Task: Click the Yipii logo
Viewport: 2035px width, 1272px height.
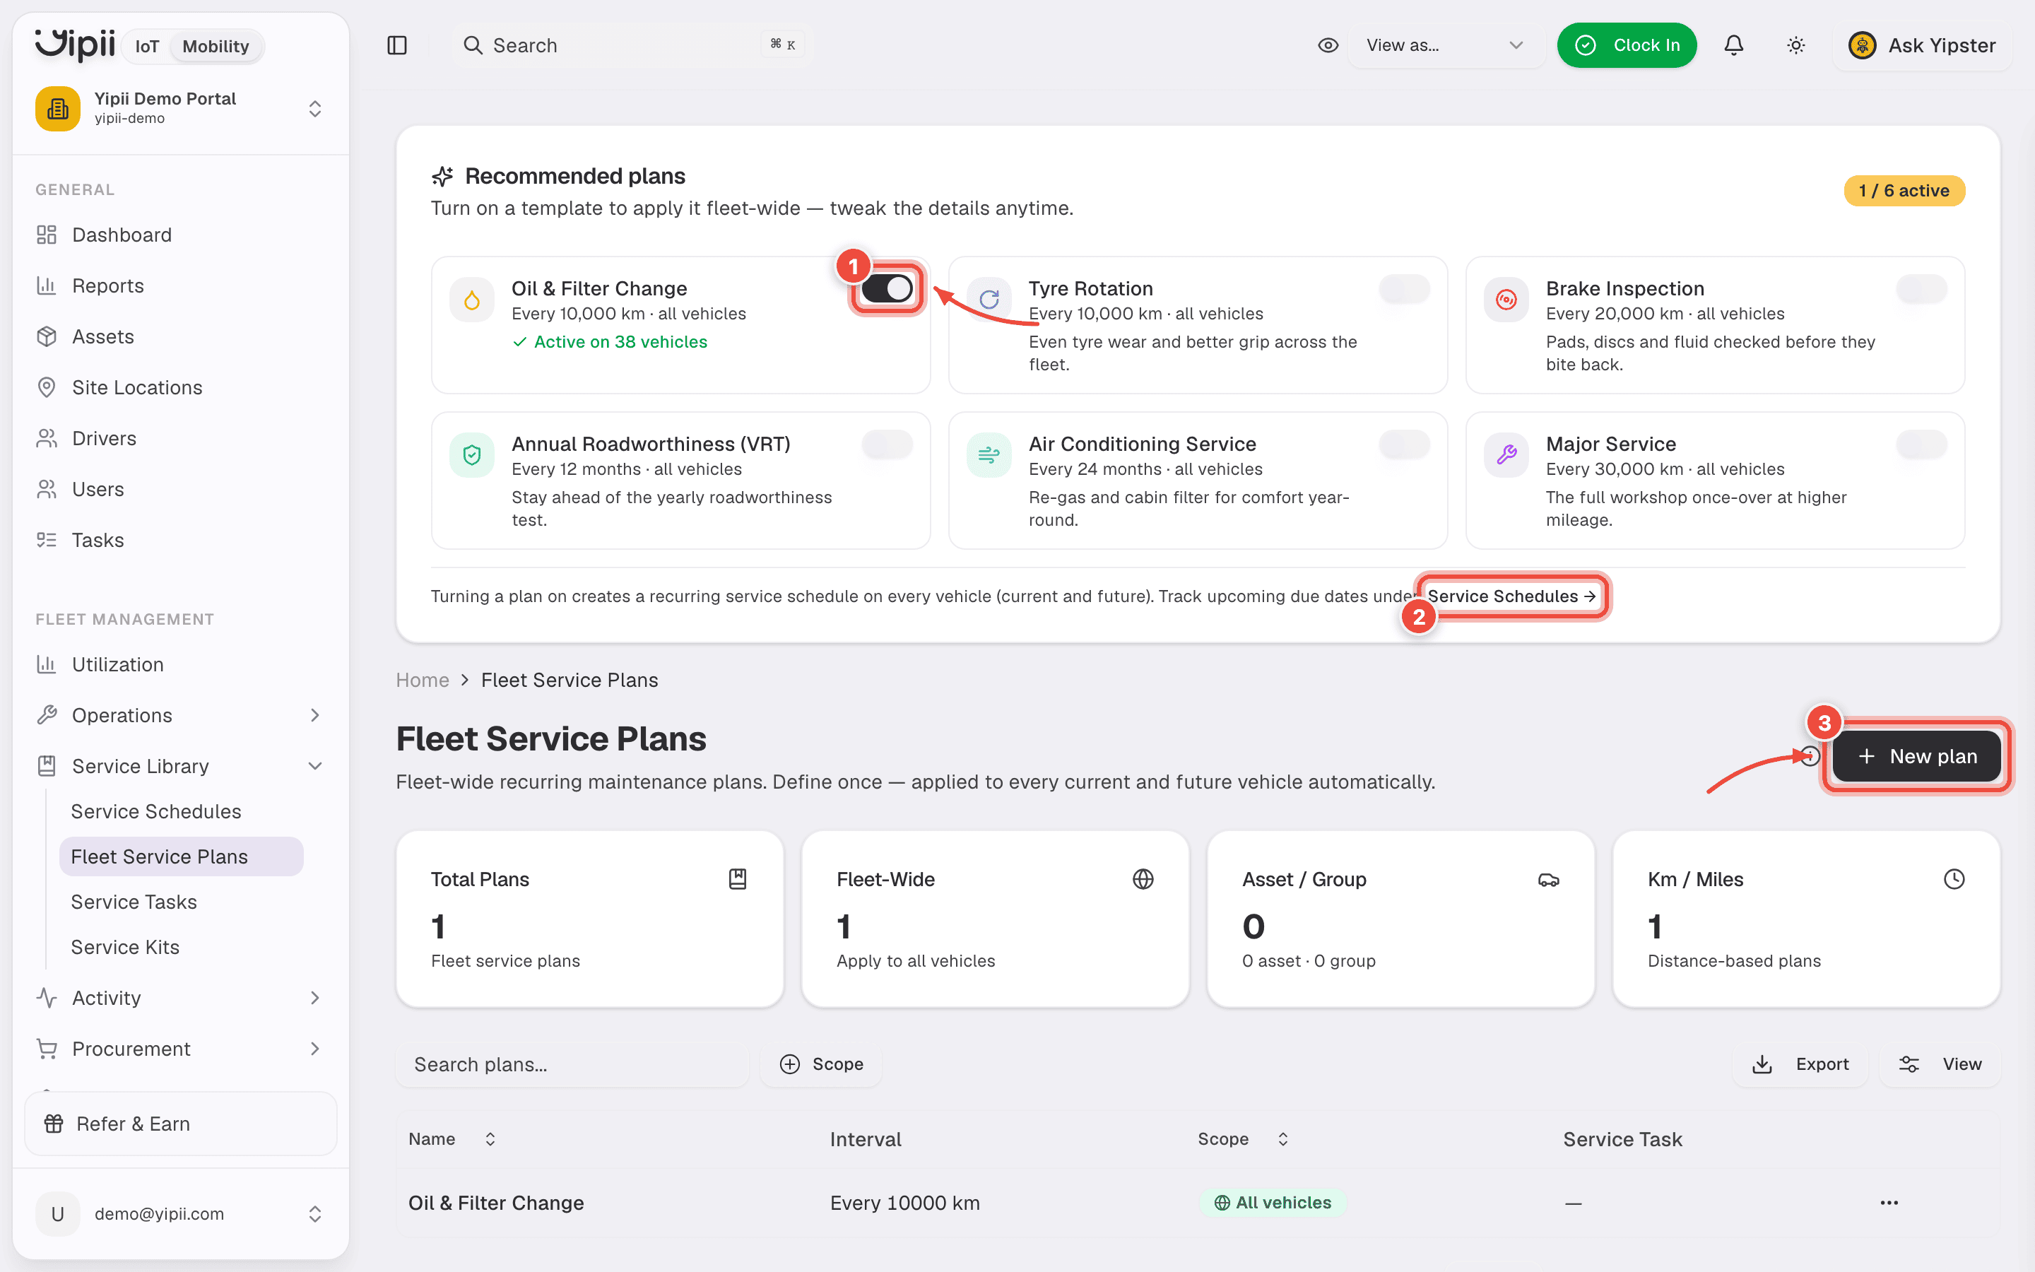Action: point(75,45)
